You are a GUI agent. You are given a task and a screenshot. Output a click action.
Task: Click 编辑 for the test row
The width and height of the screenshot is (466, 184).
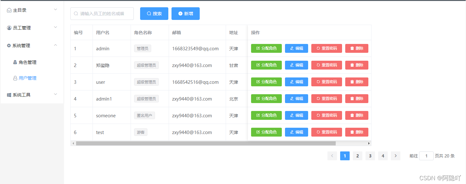point(296,132)
